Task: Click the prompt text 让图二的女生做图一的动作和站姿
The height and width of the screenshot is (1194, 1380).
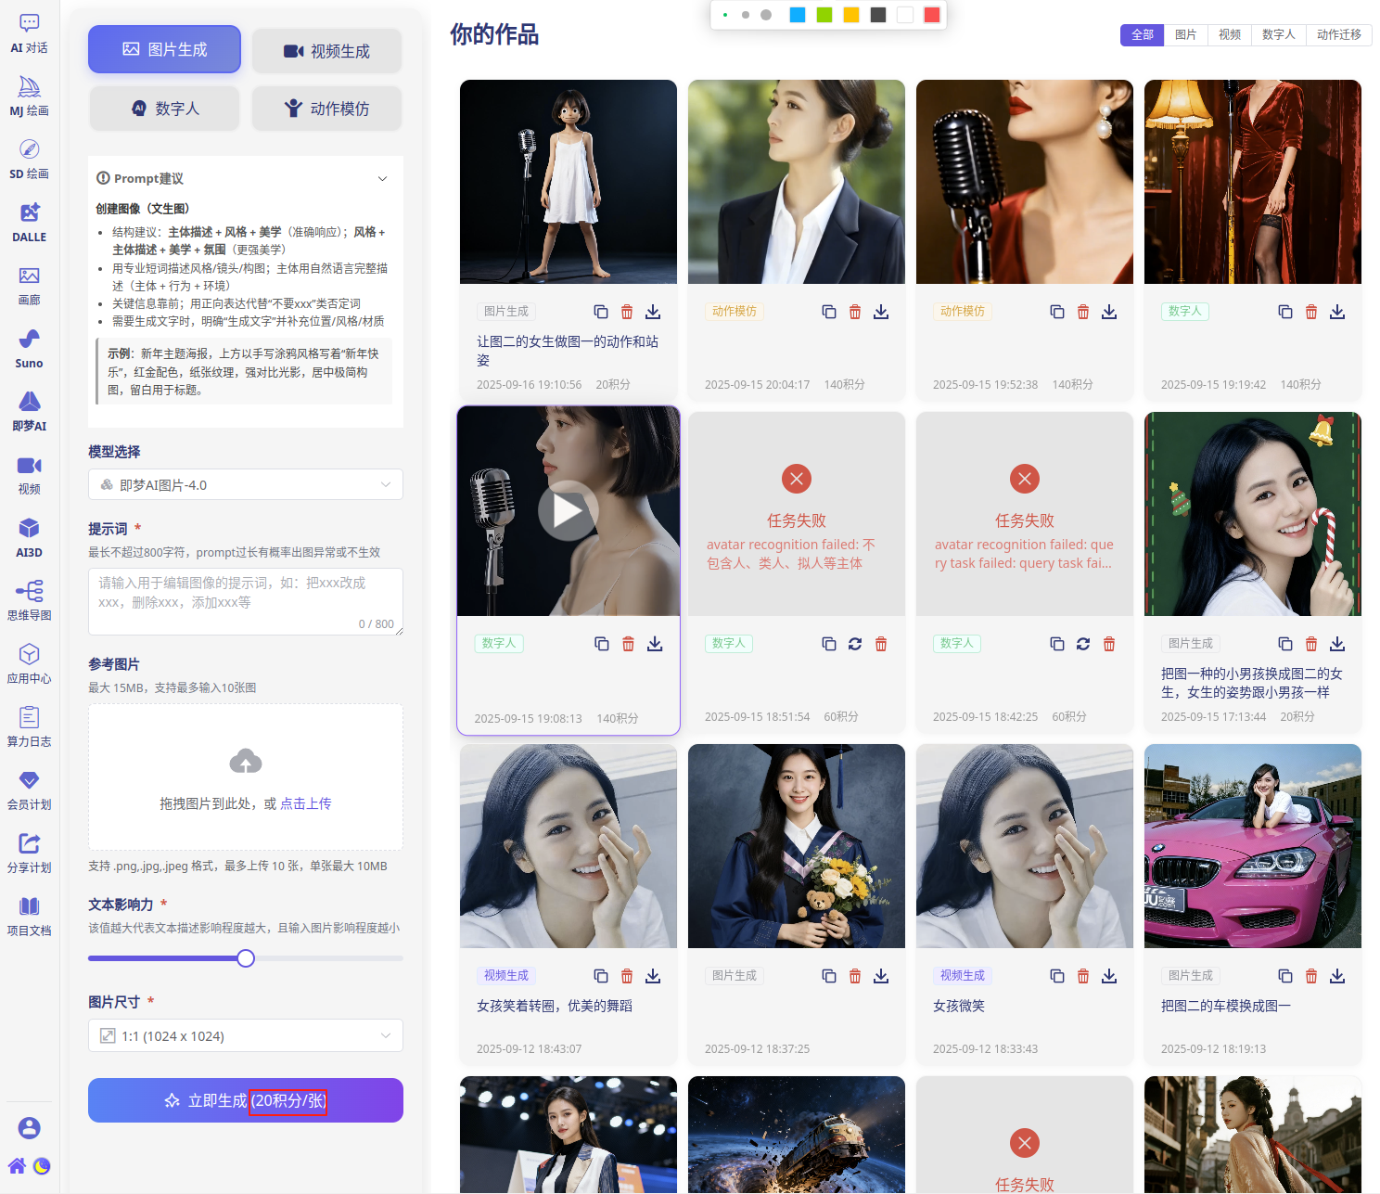Action: click(x=568, y=351)
